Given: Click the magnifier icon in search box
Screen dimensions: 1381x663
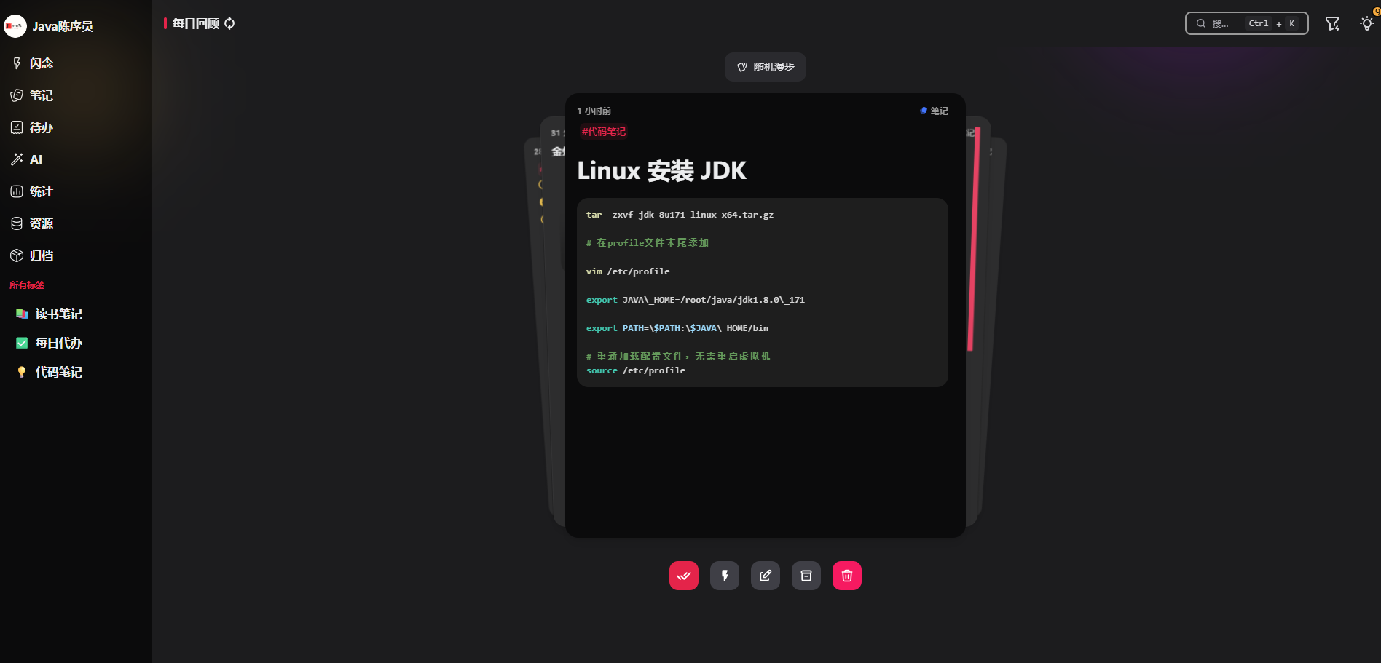Looking at the screenshot, I should 1201,23.
